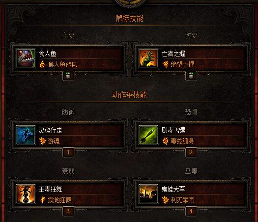Select the 剧毒飞镖 poison dart icon
258x222 pixels.
(148, 135)
